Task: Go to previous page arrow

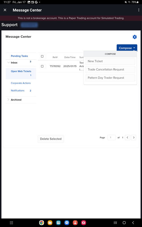Action: click(x=127, y=138)
